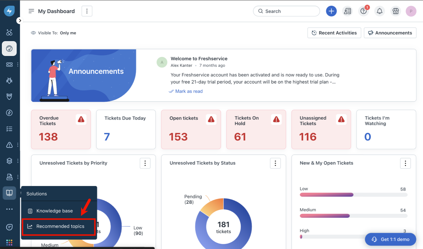
Task: Click the Low priority progress bar
Action: click(x=353, y=195)
